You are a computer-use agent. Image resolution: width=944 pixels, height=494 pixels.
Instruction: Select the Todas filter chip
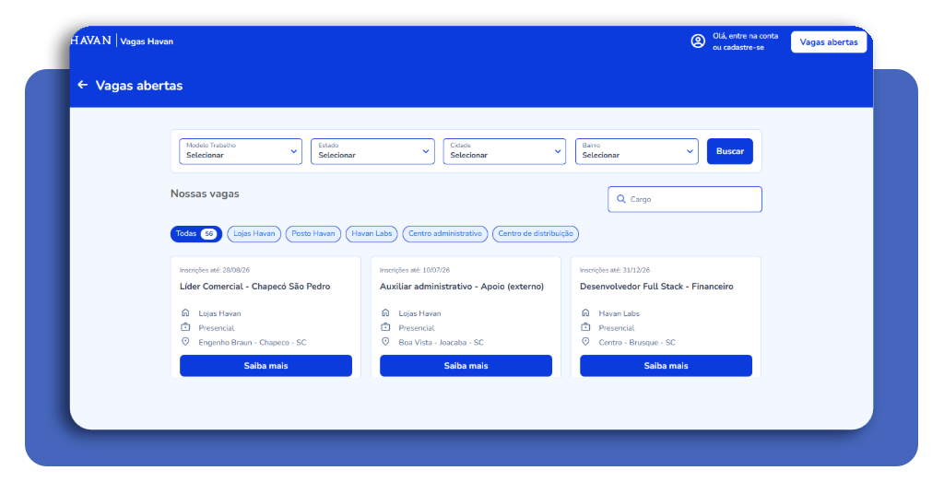(196, 233)
